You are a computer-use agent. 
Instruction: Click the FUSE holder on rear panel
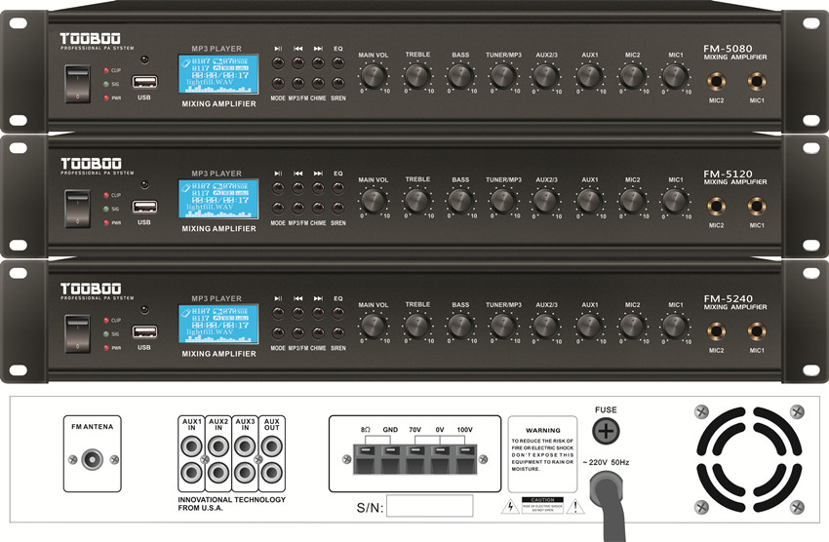pos(606,431)
